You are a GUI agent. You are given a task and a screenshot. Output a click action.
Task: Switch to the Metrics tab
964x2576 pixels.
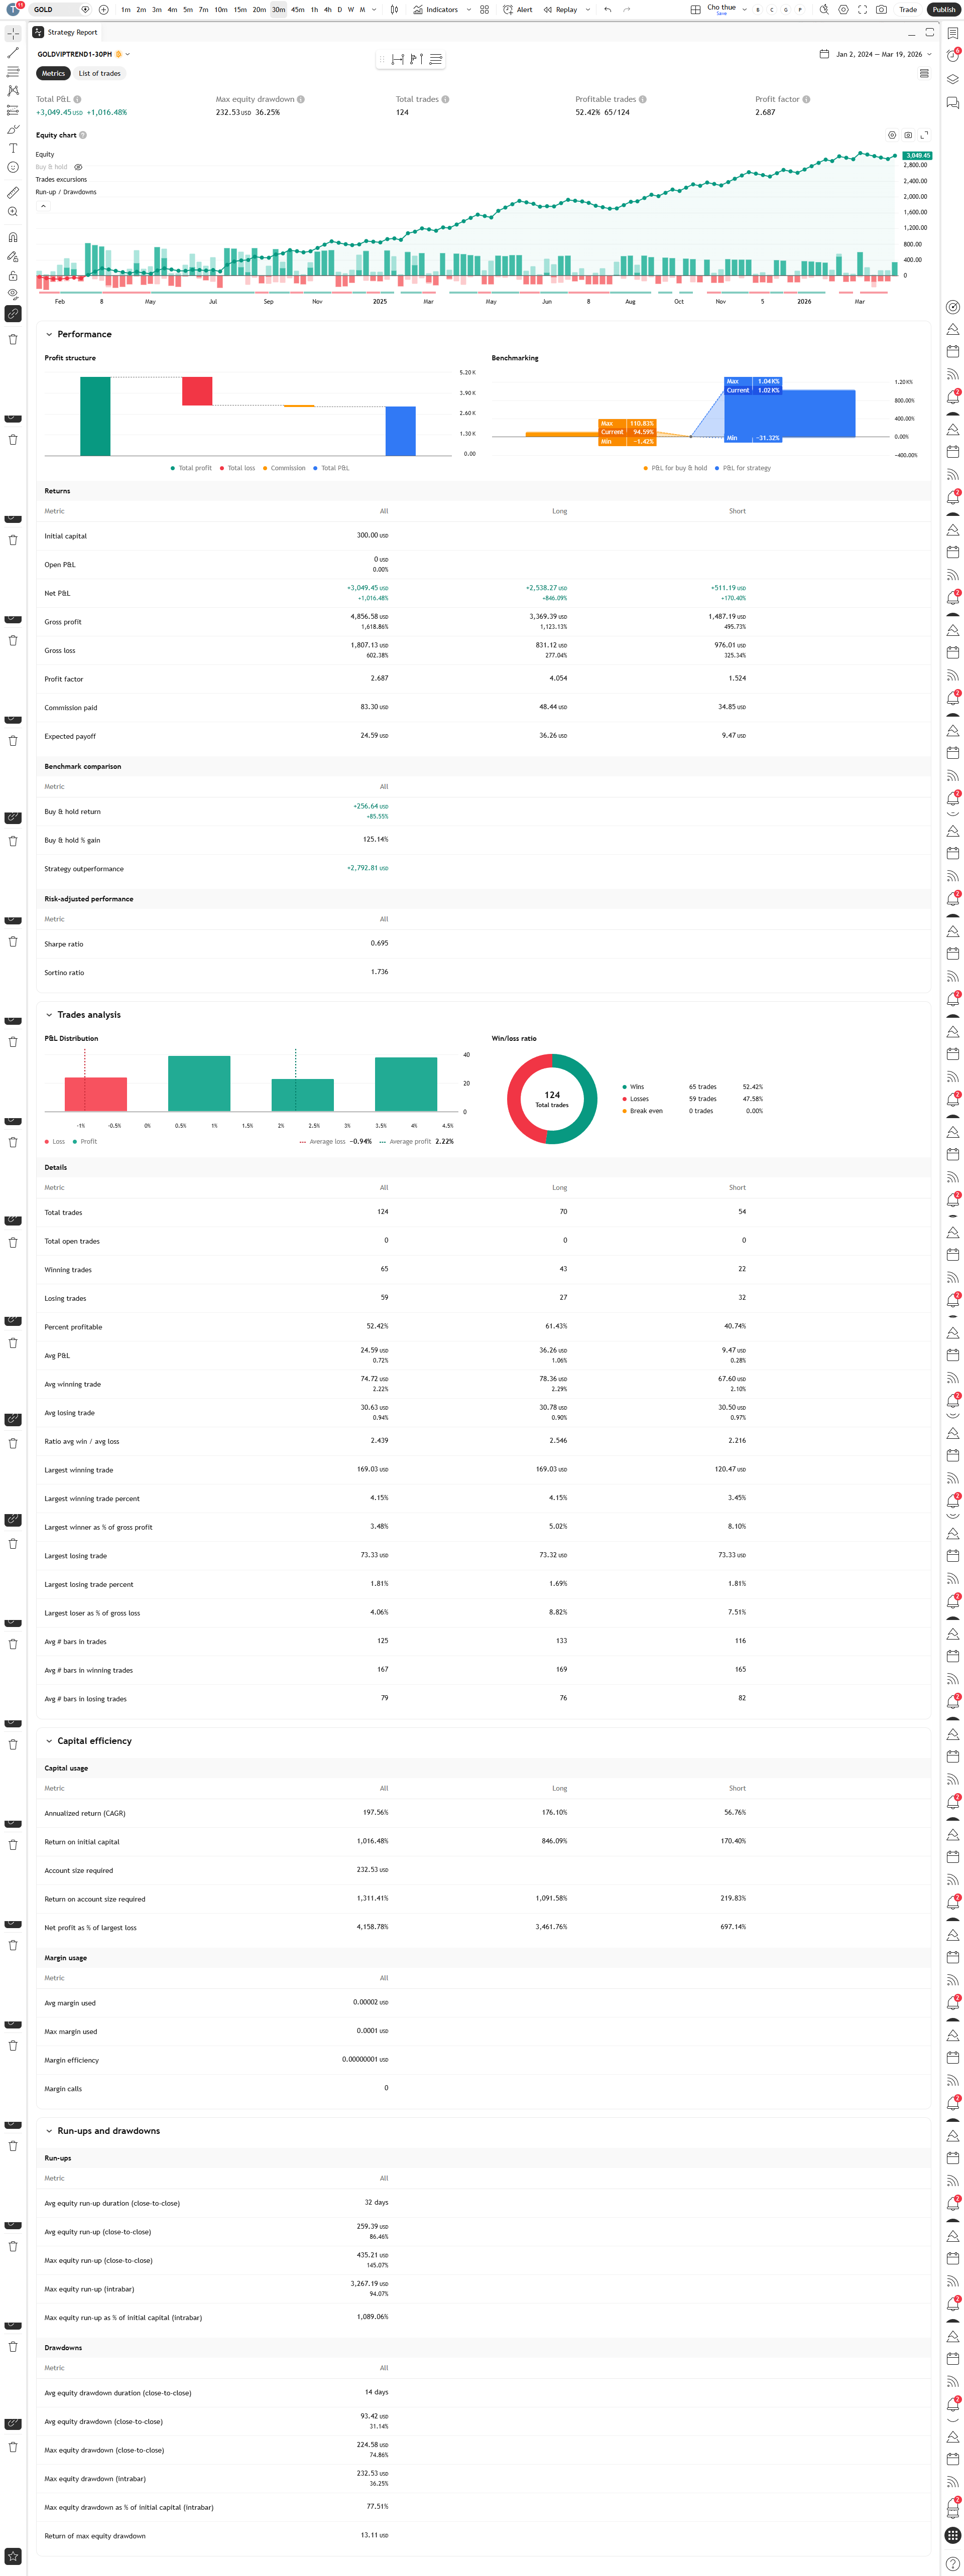pos(53,74)
